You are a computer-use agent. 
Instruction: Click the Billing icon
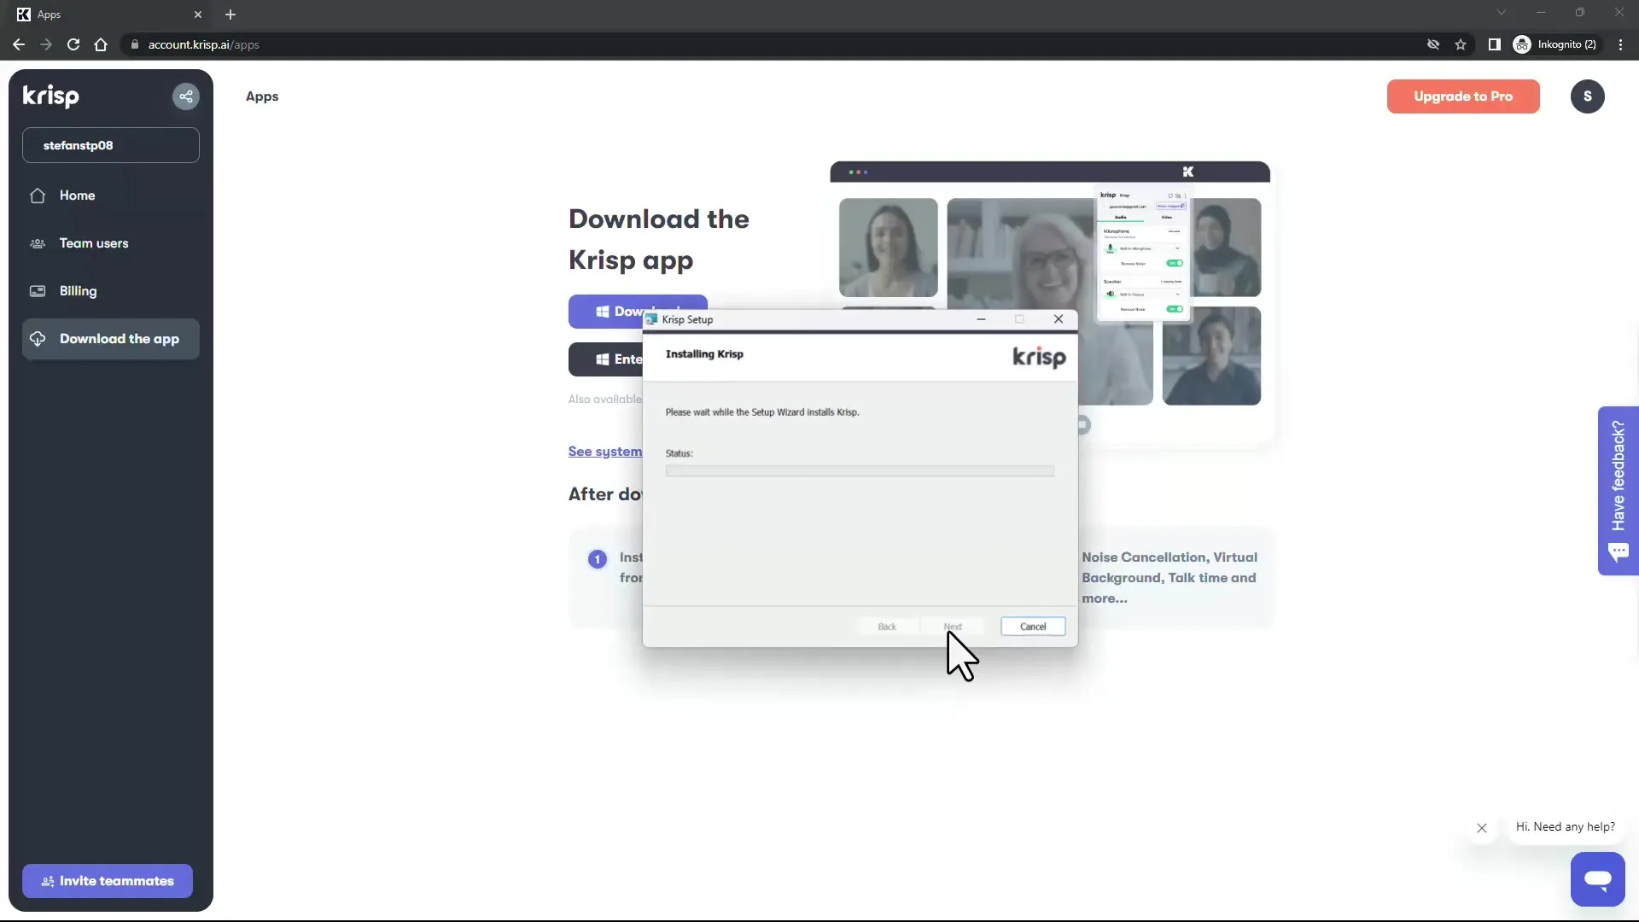[38, 290]
